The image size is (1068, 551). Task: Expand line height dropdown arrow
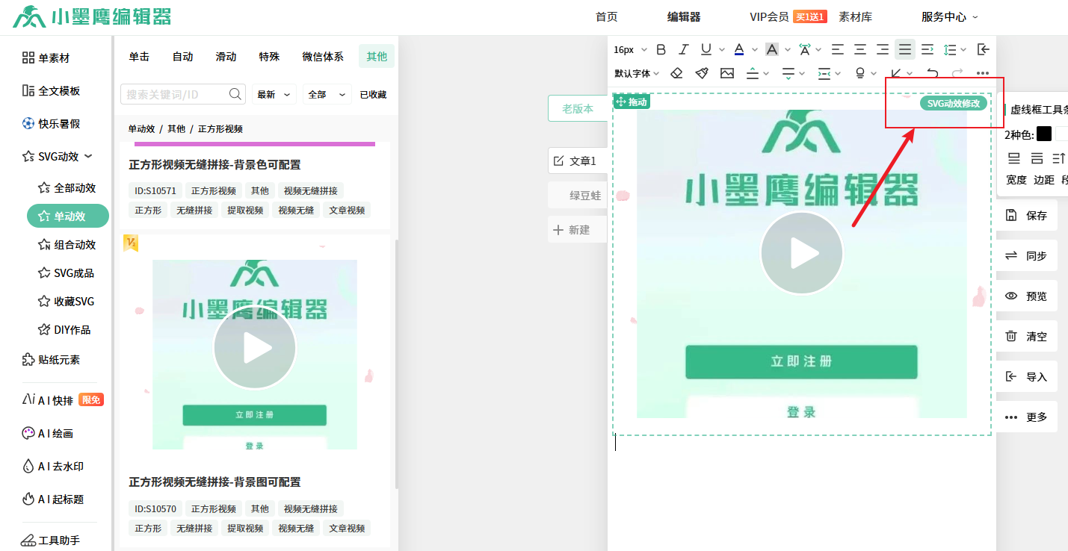click(x=963, y=50)
